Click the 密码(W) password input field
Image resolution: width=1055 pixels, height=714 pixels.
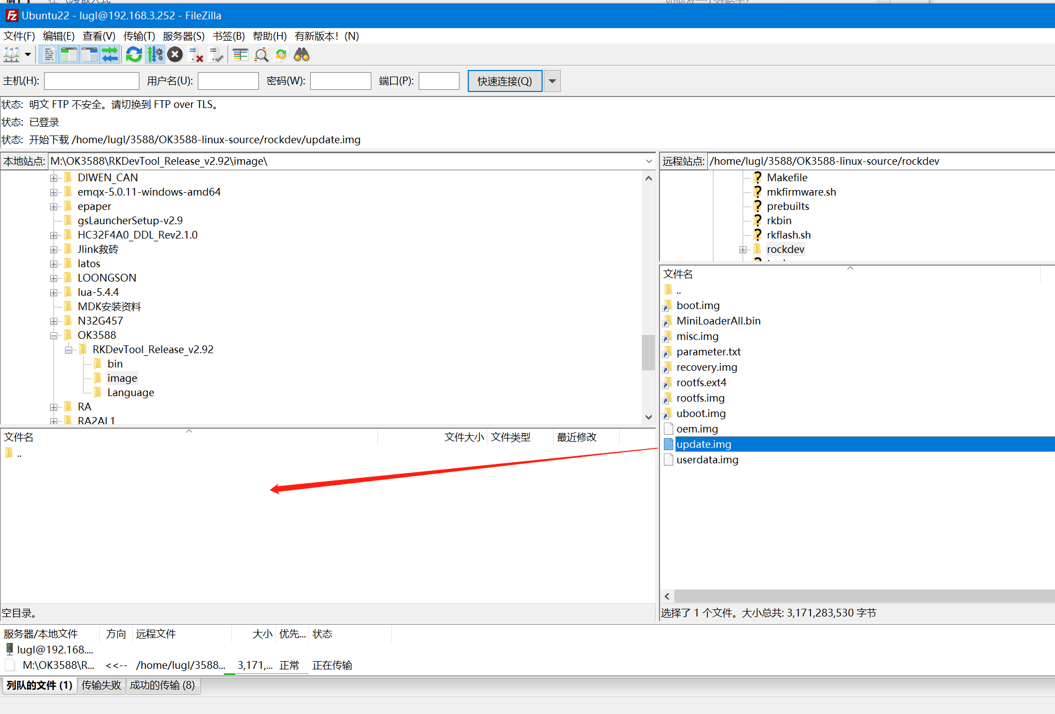tap(340, 81)
